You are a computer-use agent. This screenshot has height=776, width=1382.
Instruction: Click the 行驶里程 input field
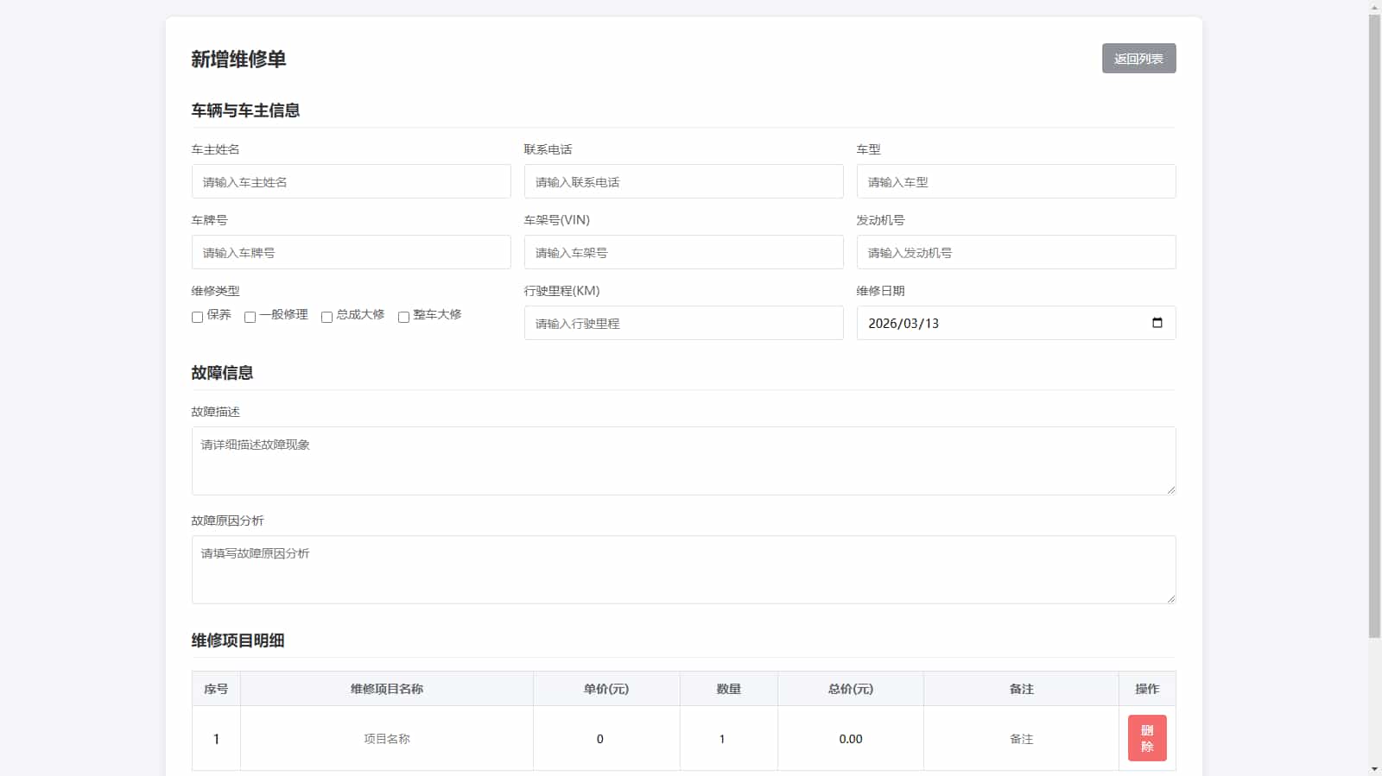point(683,324)
